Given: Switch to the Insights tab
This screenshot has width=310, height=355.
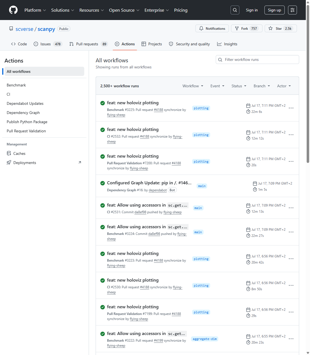Looking at the screenshot, I should 227,44.
